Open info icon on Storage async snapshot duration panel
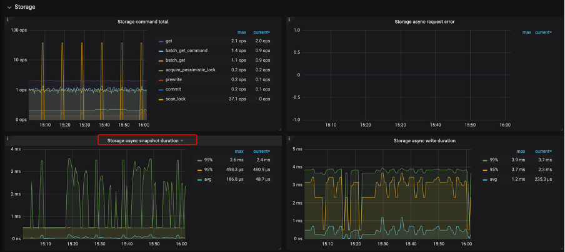 pyautogui.click(x=7, y=138)
